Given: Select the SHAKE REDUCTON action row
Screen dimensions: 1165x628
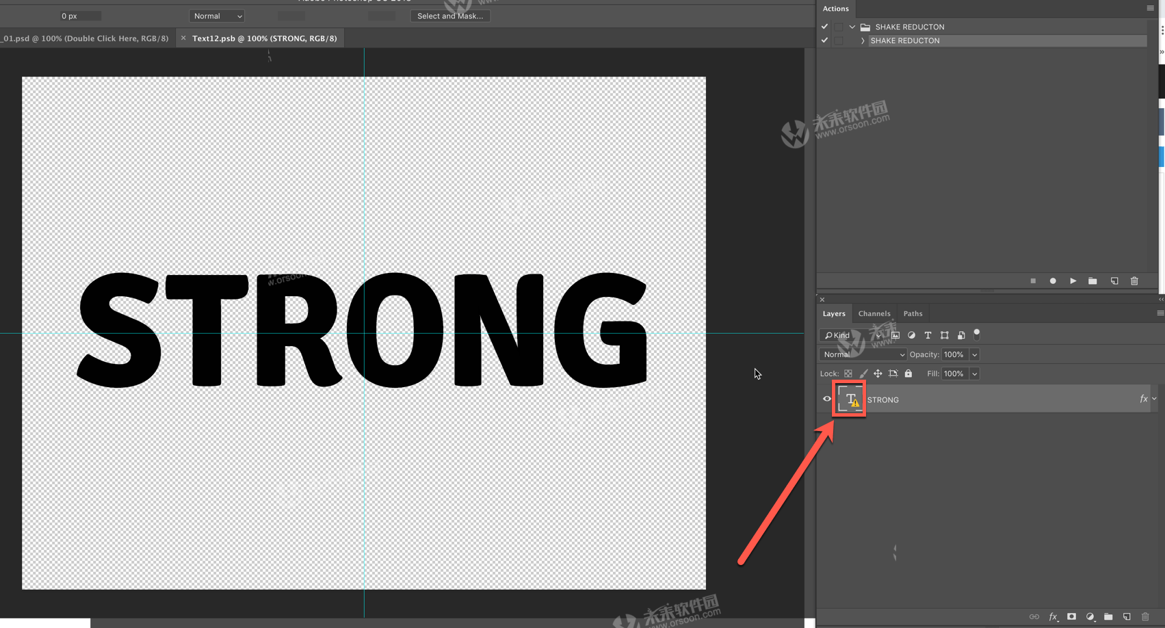Looking at the screenshot, I should click(1007, 40).
